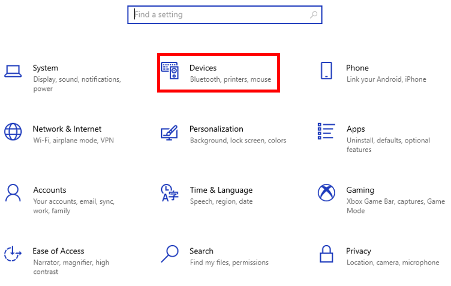Click the Network & Internet globe icon
Viewport: 451px width, 286px height.
[13, 132]
